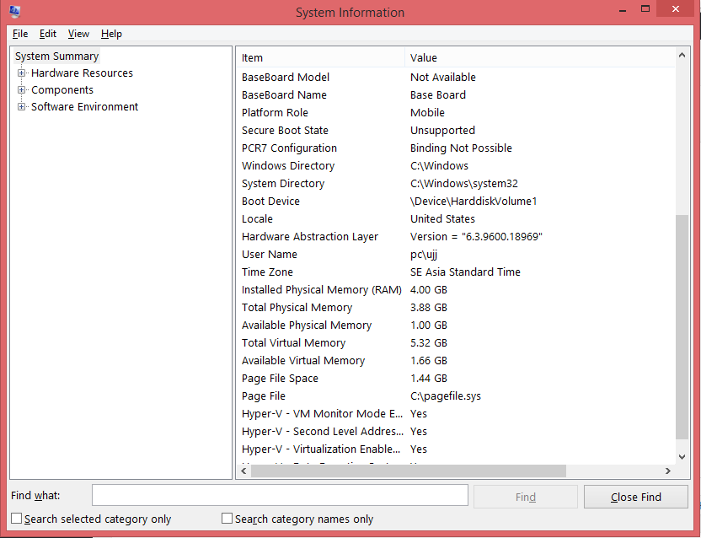Click the Value column header

tap(539, 57)
